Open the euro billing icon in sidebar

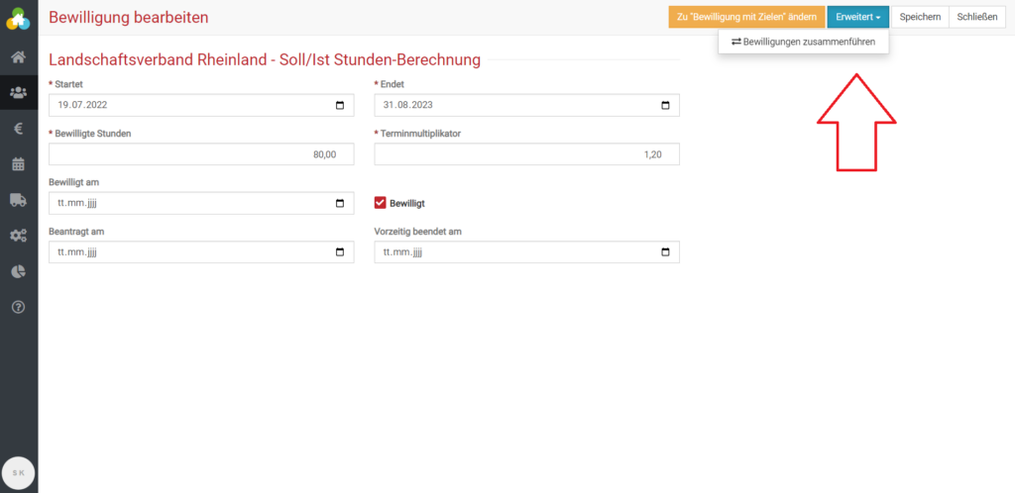coord(18,128)
